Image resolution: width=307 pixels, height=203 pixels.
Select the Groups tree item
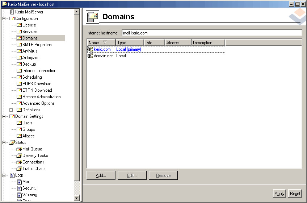(x=29, y=129)
